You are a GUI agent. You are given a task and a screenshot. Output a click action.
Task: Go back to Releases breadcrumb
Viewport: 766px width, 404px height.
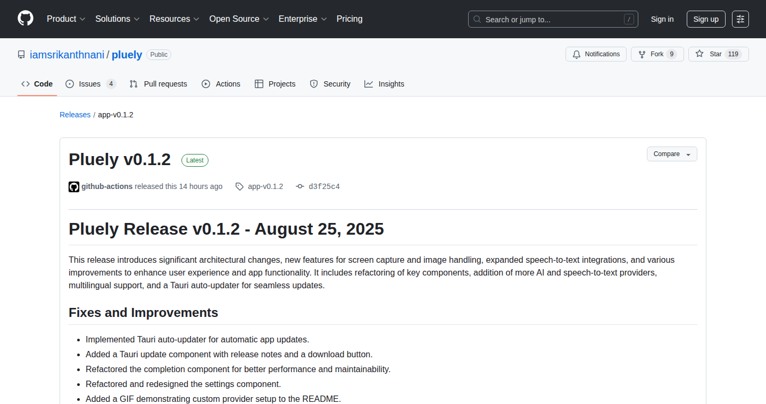(75, 115)
